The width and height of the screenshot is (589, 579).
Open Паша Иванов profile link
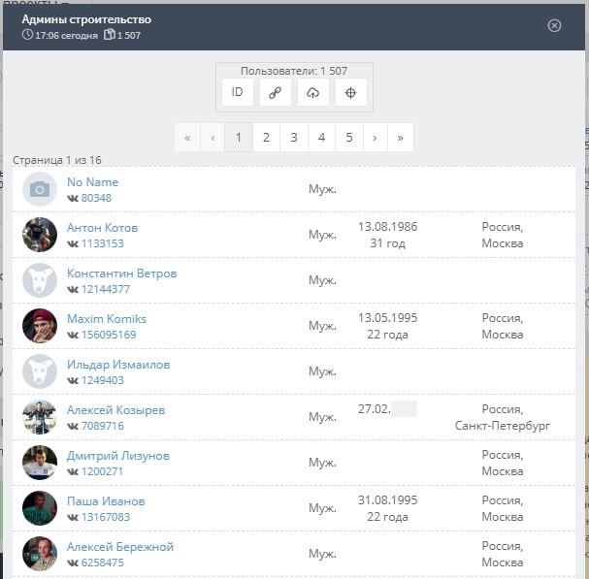106,501
